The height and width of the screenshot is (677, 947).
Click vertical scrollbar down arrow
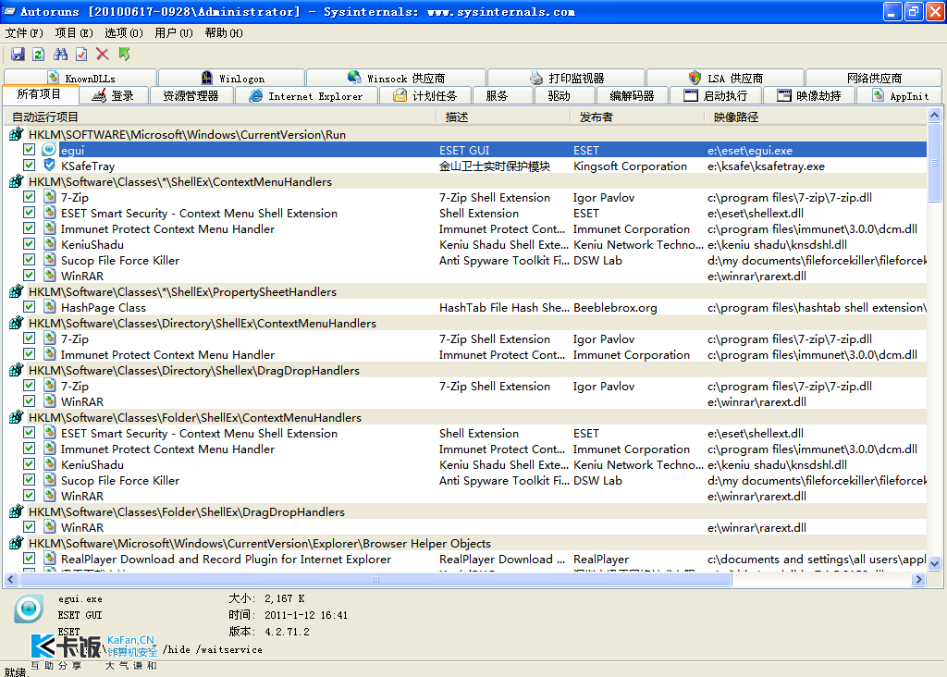point(934,563)
